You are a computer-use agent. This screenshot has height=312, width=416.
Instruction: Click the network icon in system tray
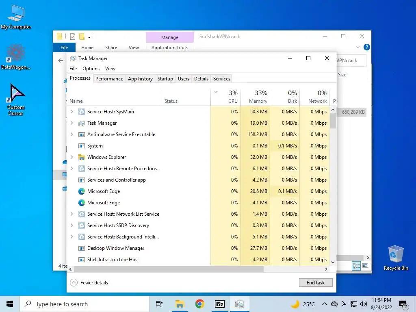point(354,304)
